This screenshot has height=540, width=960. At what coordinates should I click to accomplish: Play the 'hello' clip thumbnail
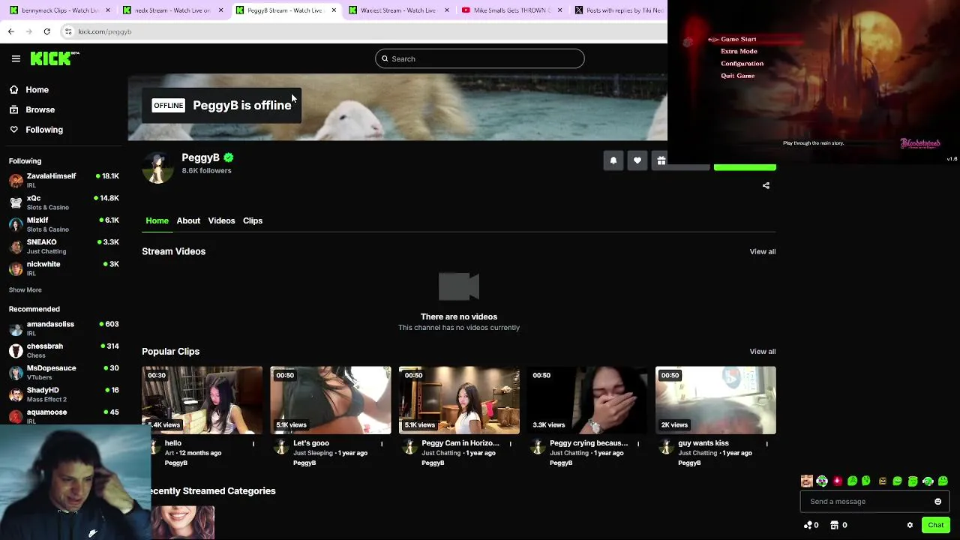tap(202, 400)
